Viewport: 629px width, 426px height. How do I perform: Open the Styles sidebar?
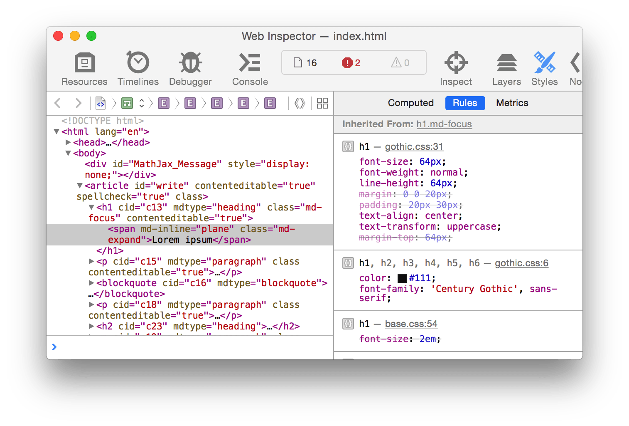[544, 63]
